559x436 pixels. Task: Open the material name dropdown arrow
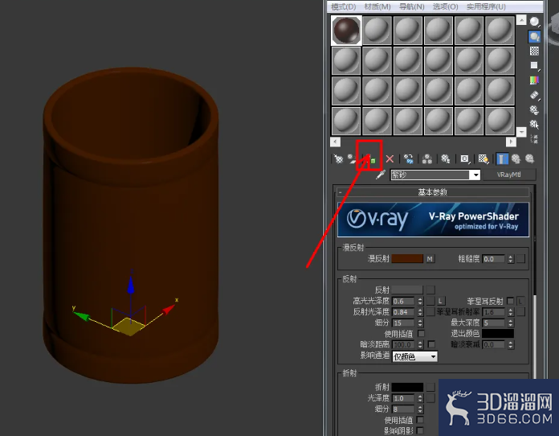pos(475,175)
